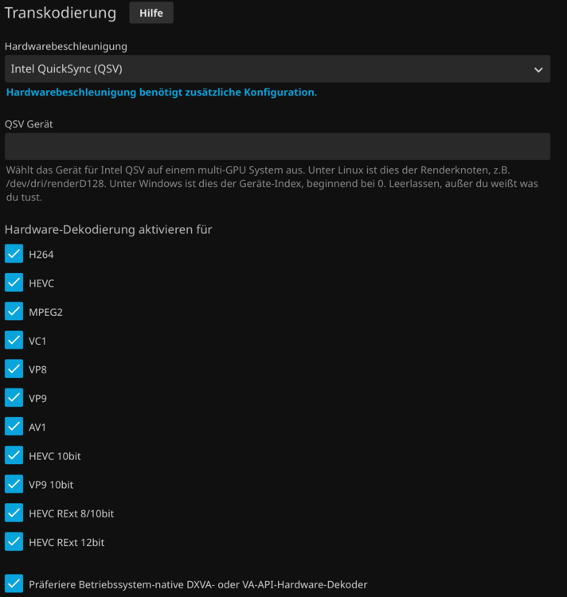
Task: Uncheck the HEVC 10bit option
Action: point(14,456)
